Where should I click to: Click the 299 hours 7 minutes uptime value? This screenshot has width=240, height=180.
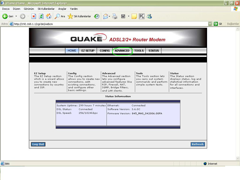click(92, 106)
